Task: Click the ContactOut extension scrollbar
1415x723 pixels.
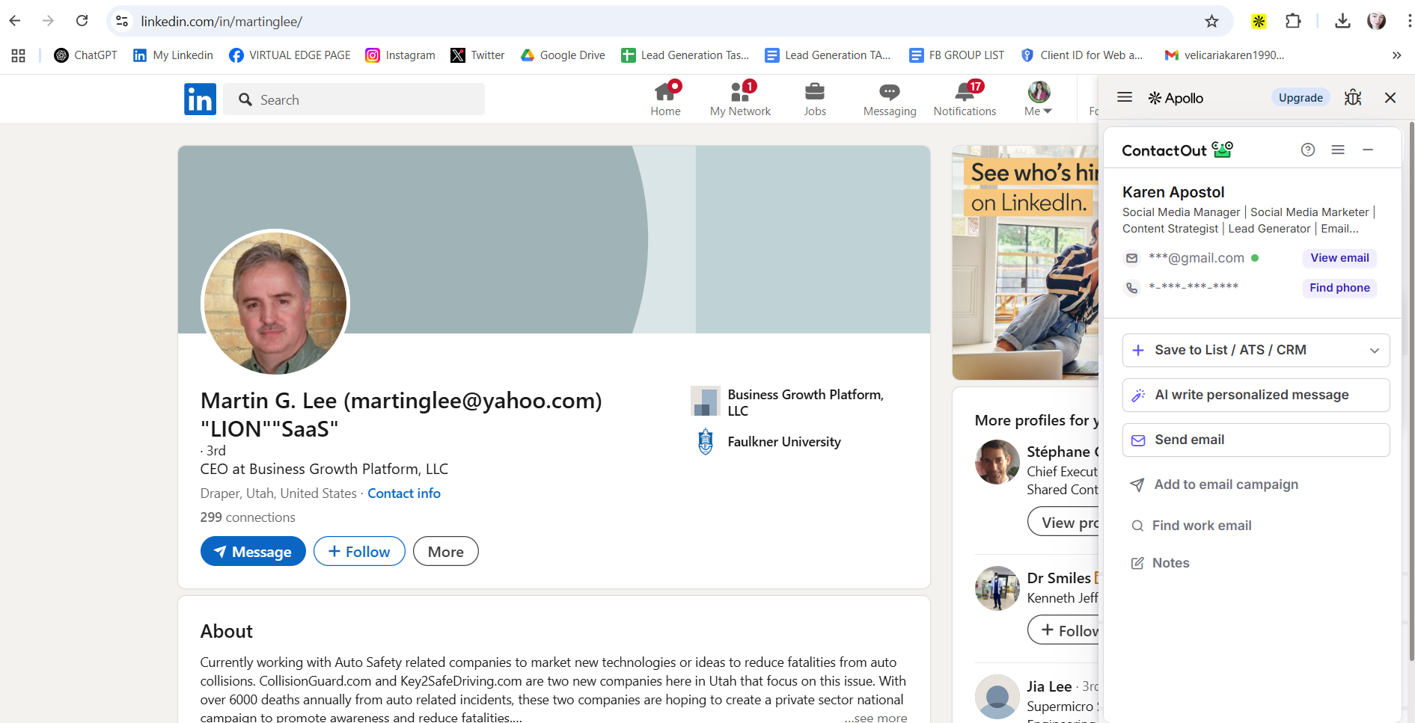Action: click(1411, 390)
